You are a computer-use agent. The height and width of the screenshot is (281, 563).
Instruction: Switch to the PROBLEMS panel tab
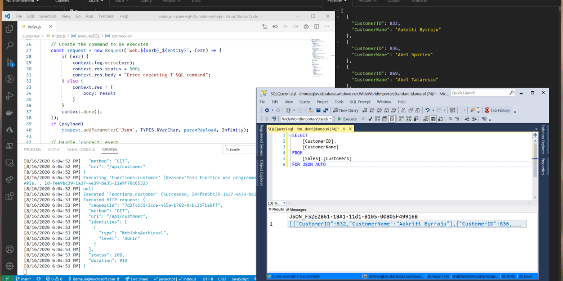pyautogui.click(x=32, y=149)
